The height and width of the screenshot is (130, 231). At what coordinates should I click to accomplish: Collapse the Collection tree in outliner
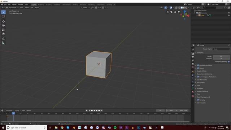[x=195, y=13]
